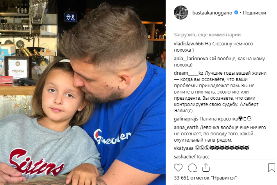The height and width of the screenshot is (185, 277).
Task: Click the Папина красотка comment text
Action: 219,119
